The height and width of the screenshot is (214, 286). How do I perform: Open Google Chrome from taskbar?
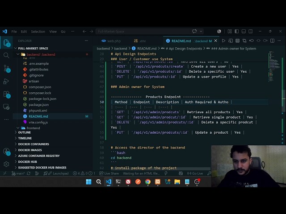pos(148,181)
